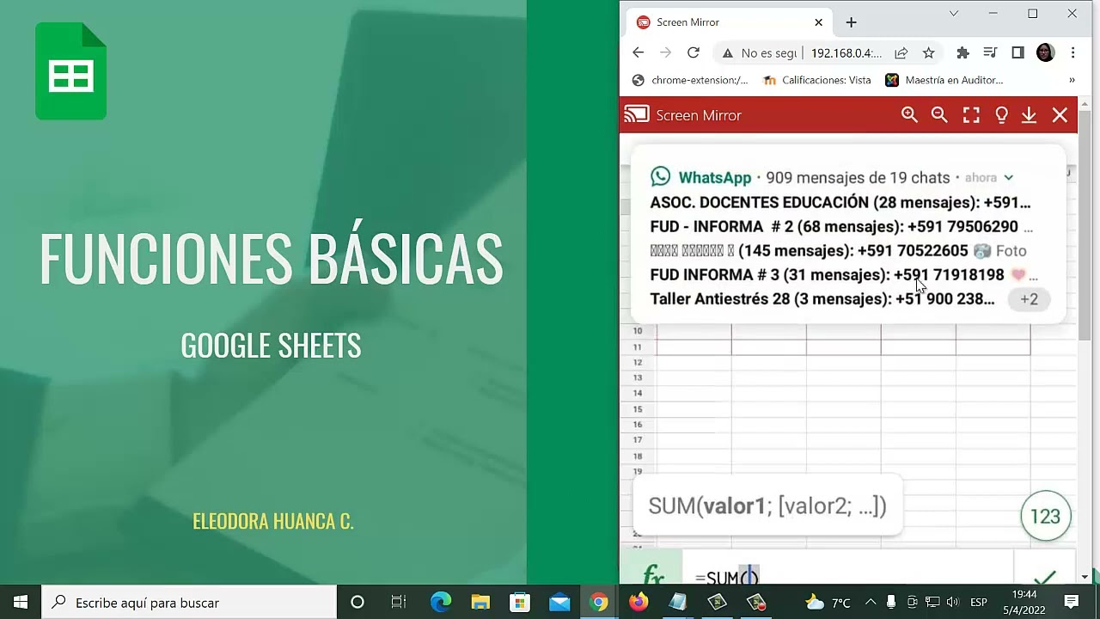Switch to Chrome taskbar icon

599,603
